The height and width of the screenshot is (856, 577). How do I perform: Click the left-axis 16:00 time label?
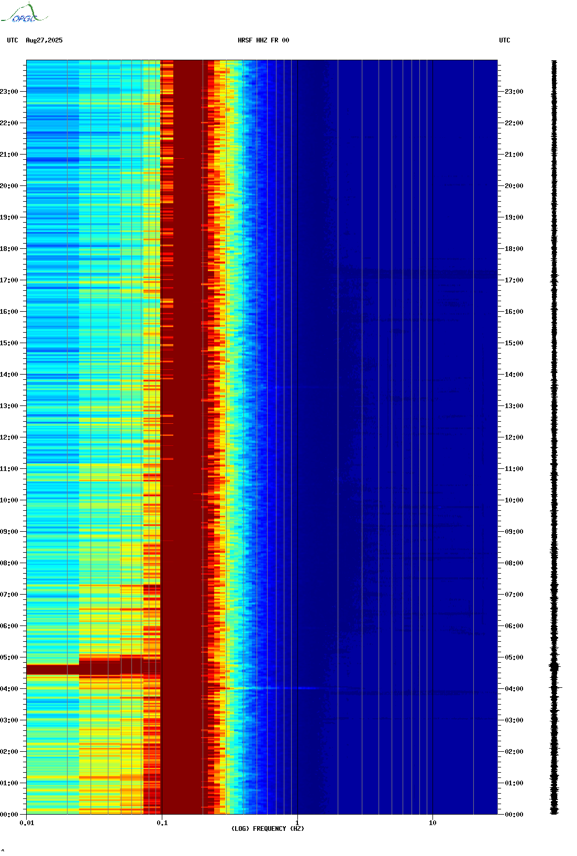[9, 312]
